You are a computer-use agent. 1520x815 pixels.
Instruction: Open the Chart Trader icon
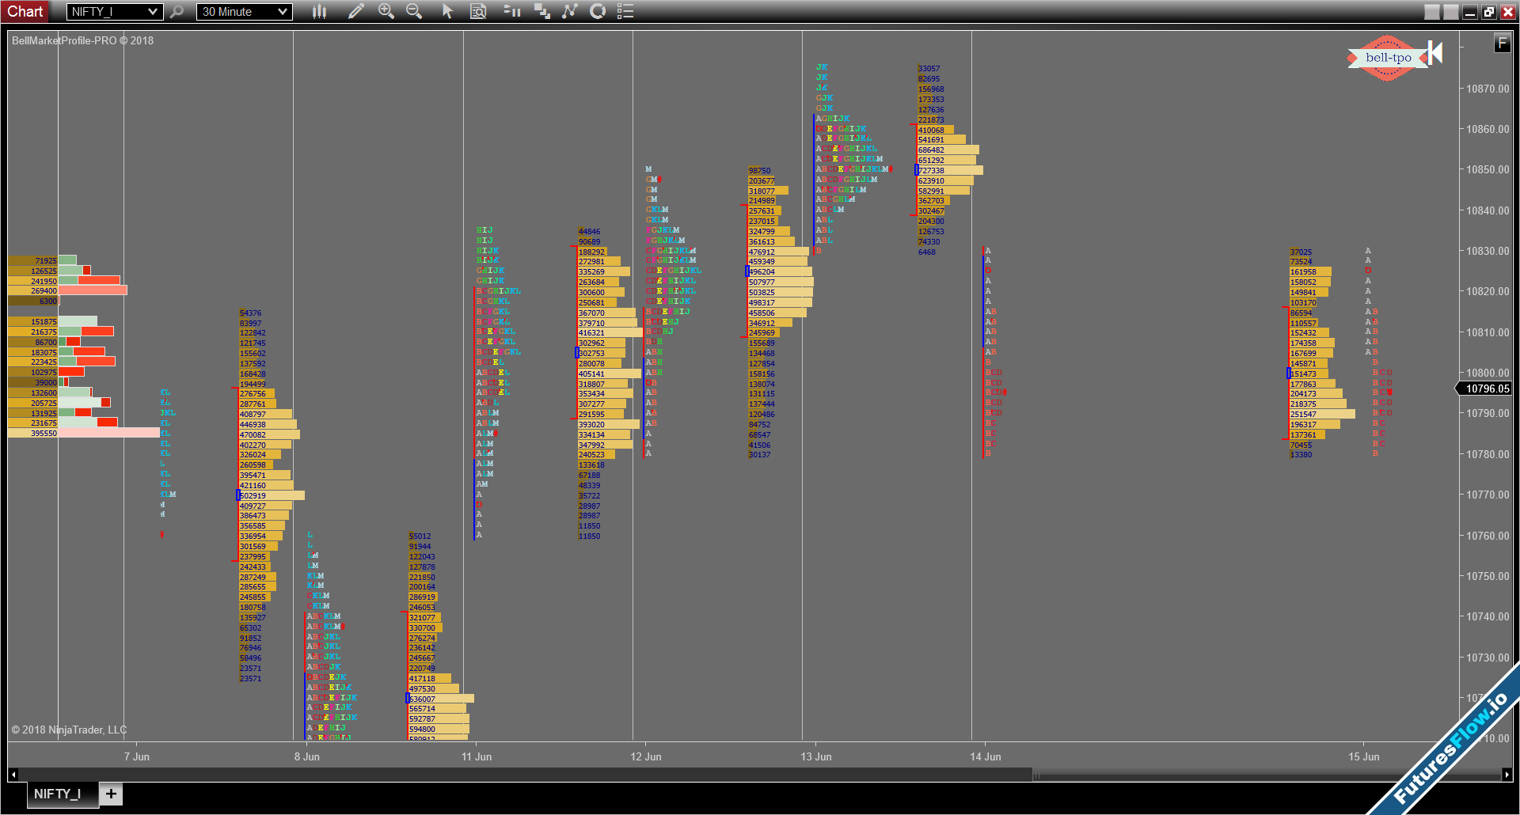tap(512, 11)
